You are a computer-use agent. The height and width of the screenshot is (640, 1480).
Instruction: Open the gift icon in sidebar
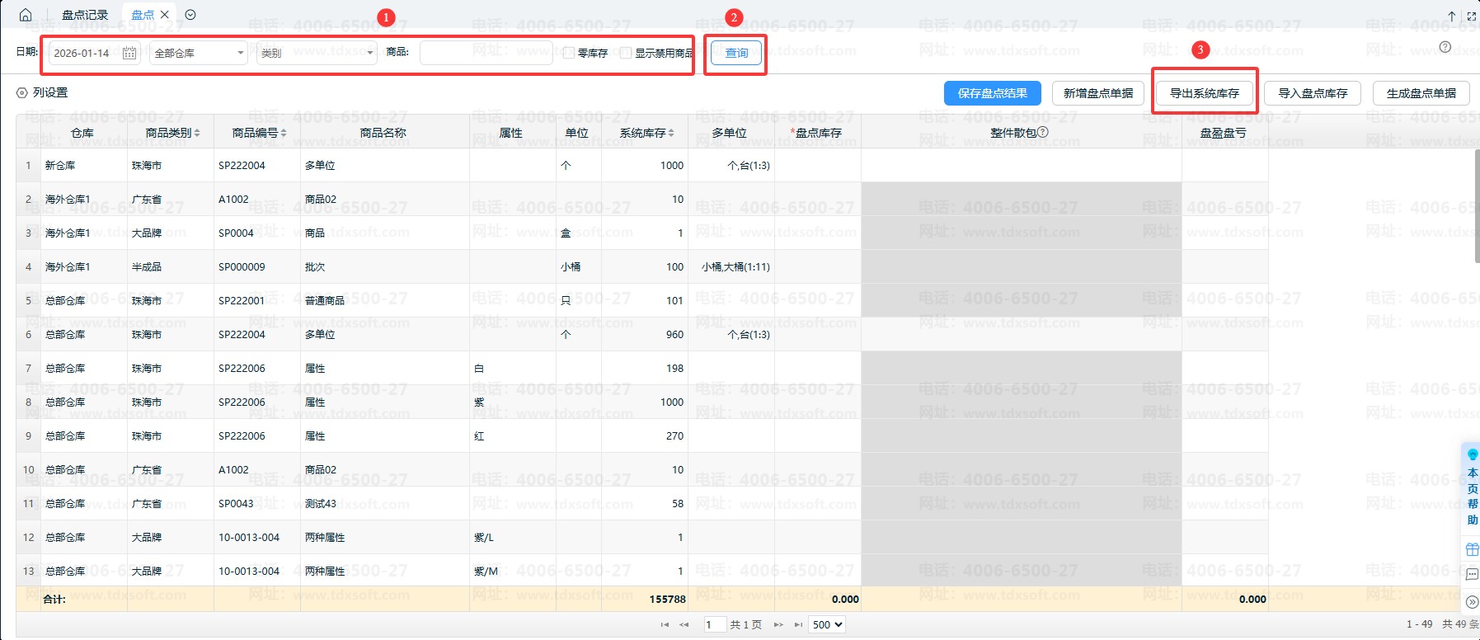click(1472, 549)
